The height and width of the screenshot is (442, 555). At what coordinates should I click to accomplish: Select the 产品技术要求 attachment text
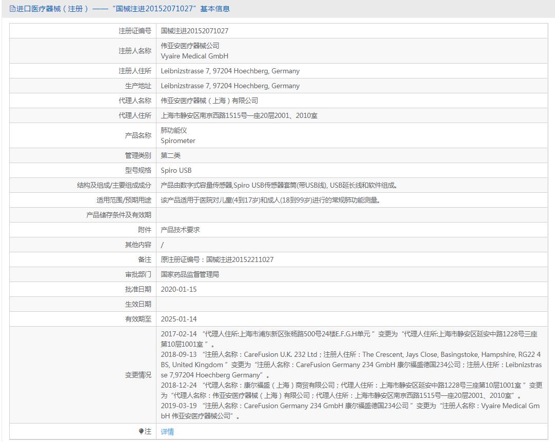[x=180, y=230]
